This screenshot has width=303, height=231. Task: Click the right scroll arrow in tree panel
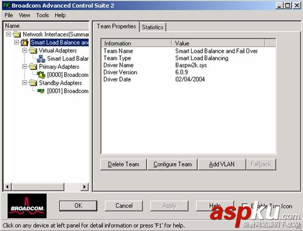[x=84, y=187]
